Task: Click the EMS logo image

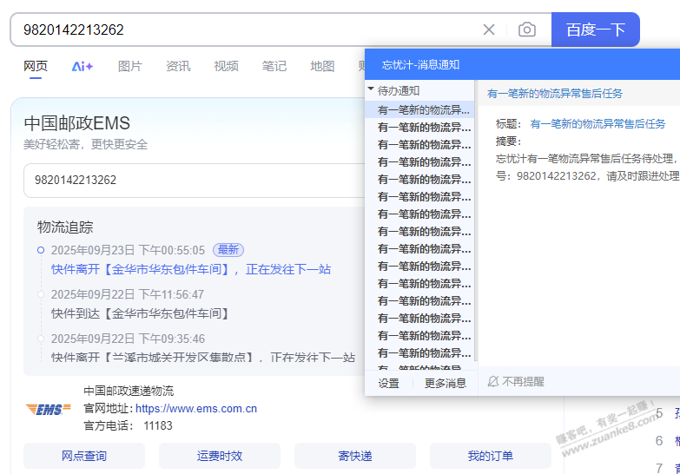Action: pos(48,409)
